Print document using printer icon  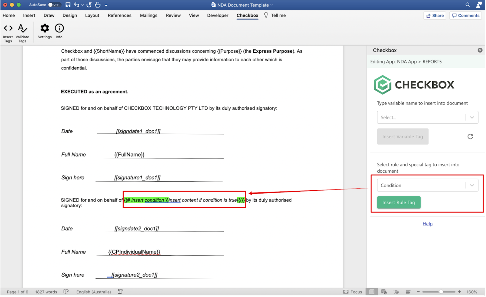click(x=98, y=5)
